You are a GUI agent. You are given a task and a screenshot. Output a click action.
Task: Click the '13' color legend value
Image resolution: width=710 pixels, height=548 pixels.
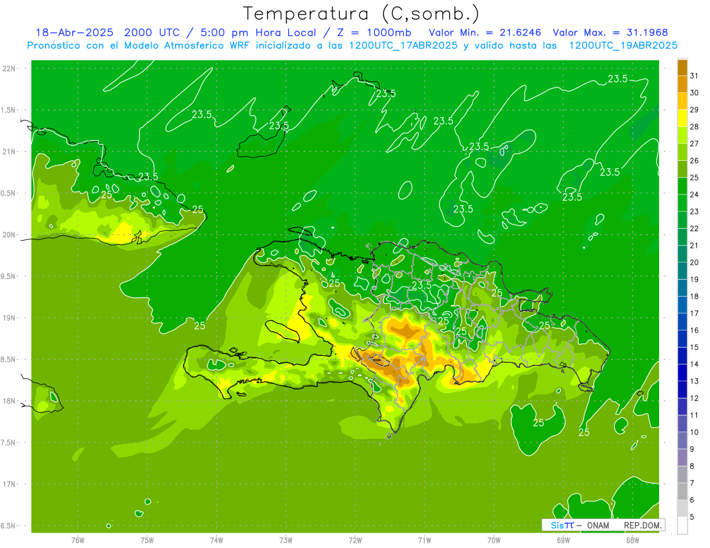pos(694,381)
